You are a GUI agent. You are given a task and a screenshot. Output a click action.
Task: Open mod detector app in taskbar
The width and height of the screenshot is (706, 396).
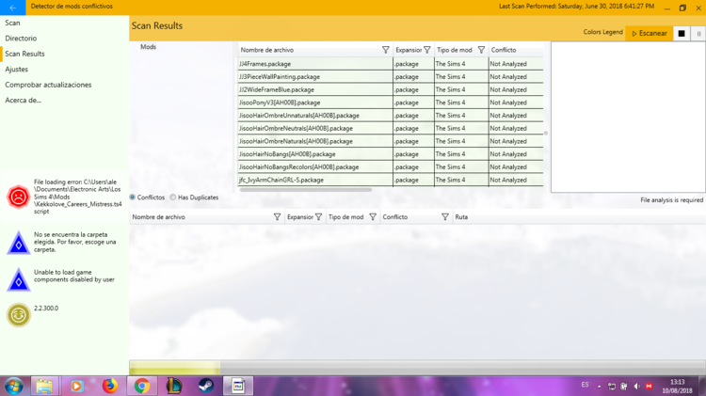(238, 386)
